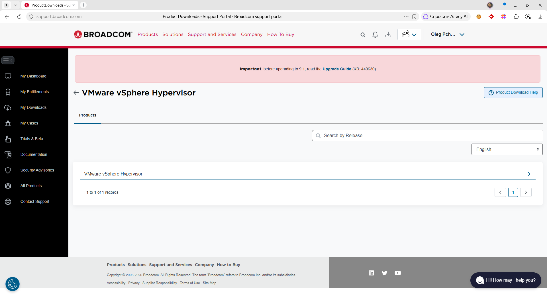Open My Dashboard icon in sidebar
547x294 pixels.
pos(8,76)
